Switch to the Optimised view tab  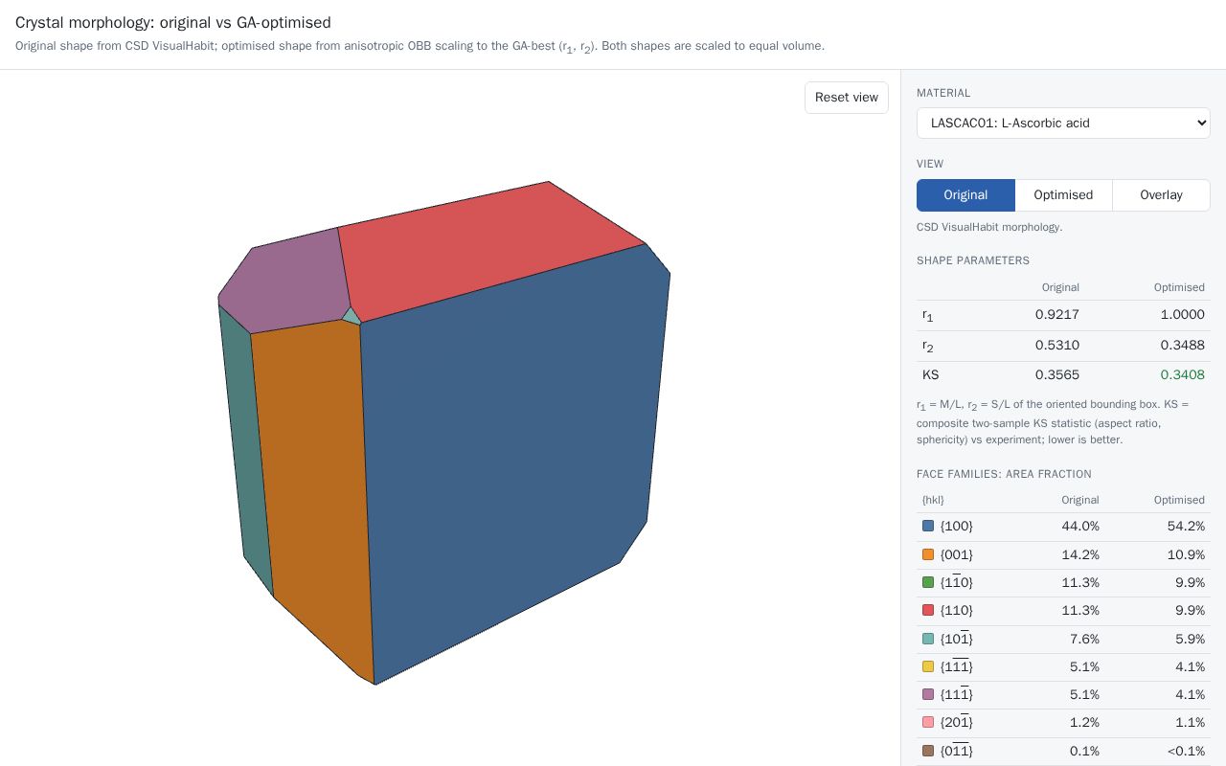click(x=1063, y=194)
